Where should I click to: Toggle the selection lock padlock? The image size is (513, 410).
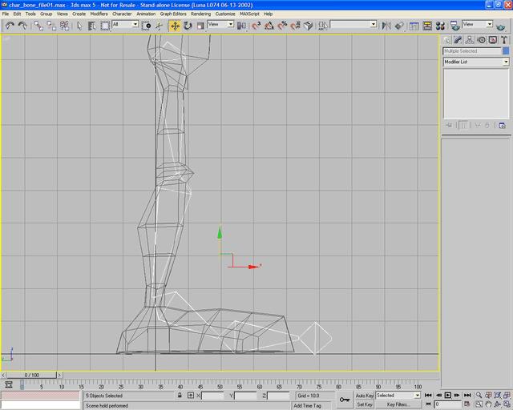pos(179,396)
